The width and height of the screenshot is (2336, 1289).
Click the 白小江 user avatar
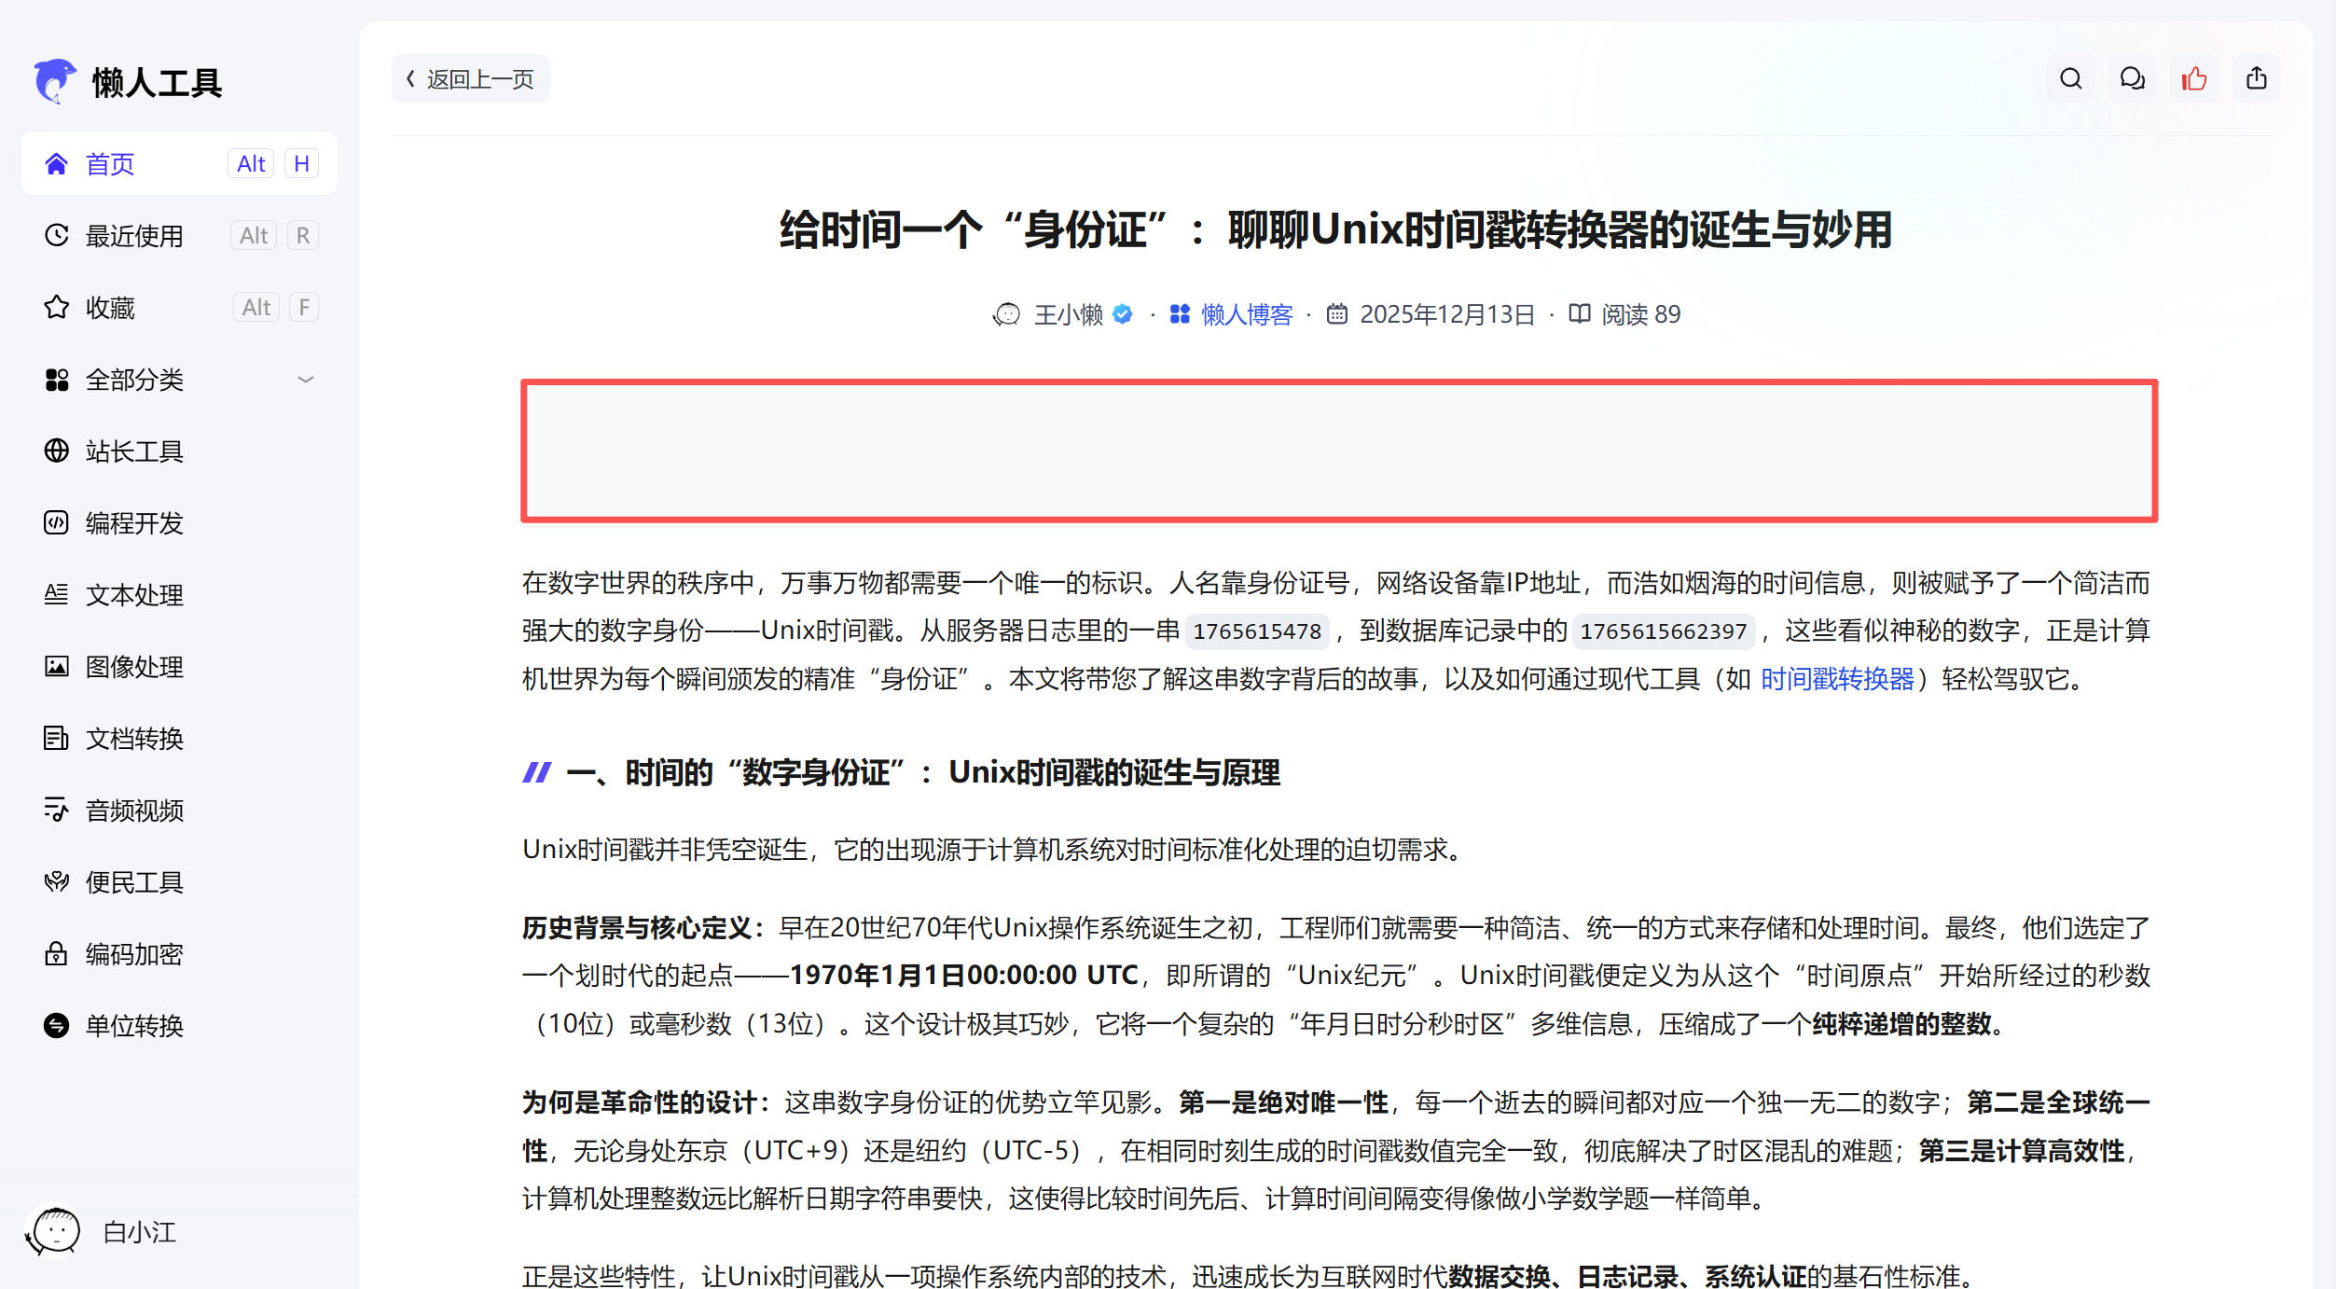[54, 1231]
